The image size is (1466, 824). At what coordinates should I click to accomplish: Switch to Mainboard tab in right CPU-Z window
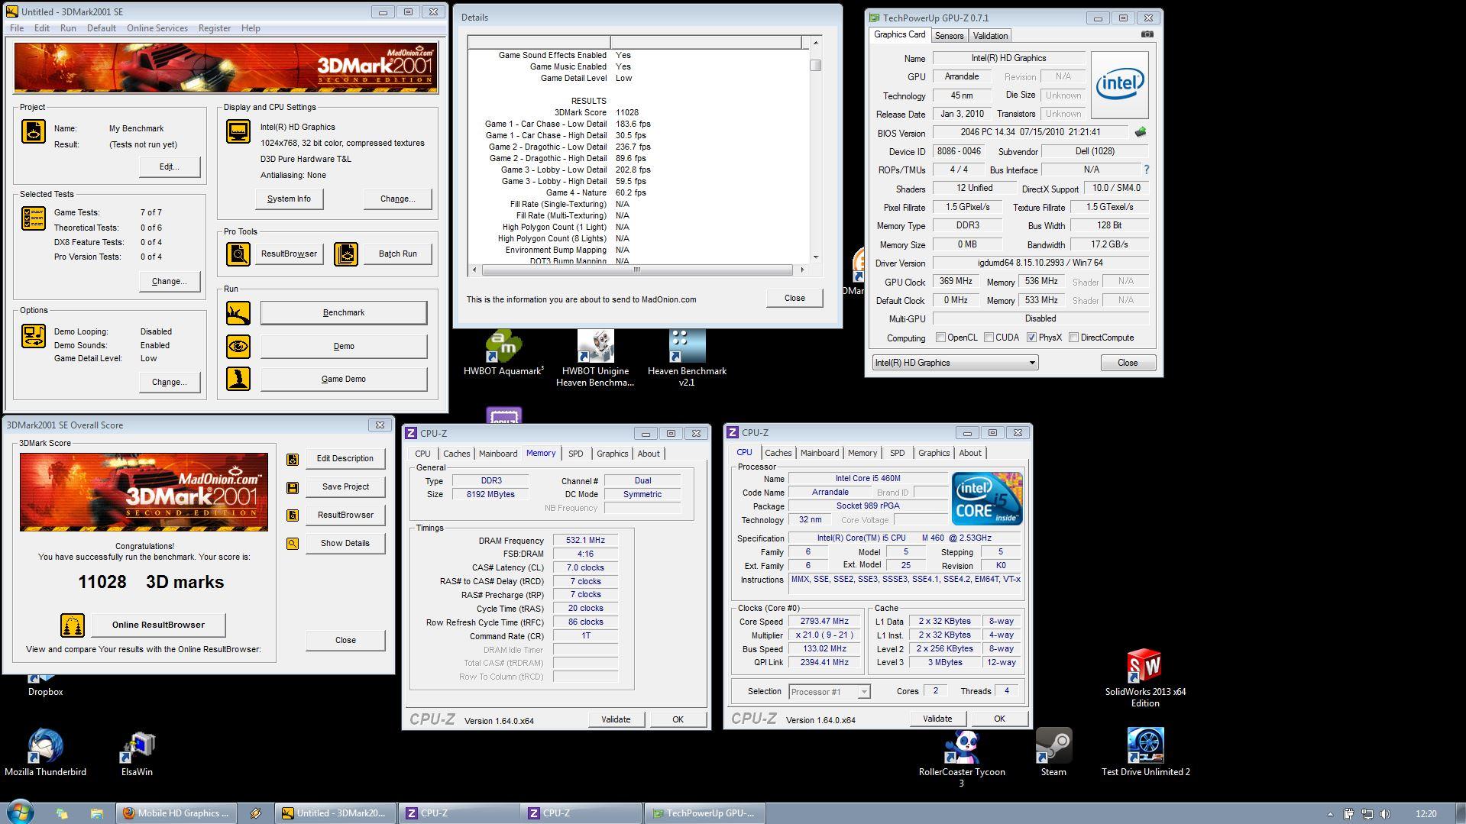tap(819, 453)
